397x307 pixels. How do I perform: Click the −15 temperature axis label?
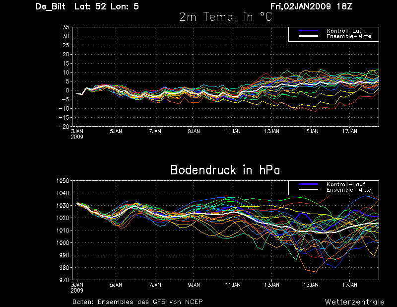point(64,118)
